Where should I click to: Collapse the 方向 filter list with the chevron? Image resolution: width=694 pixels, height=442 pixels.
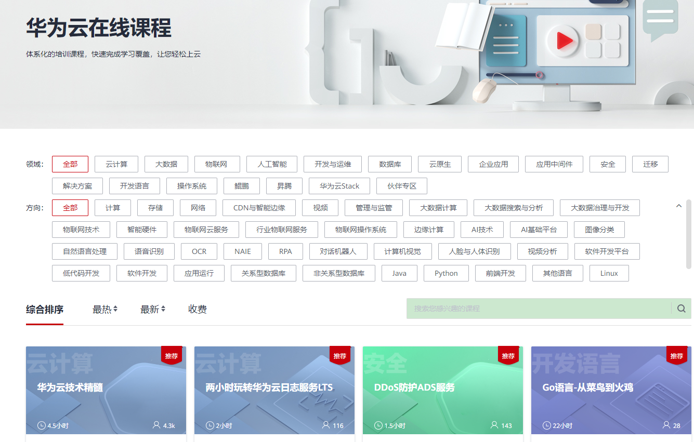point(678,206)
